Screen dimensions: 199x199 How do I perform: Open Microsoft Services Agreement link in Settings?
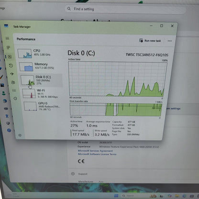coord(95,151)
